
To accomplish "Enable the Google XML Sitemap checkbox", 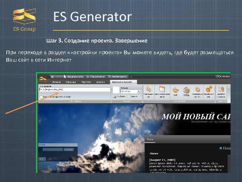I will (x=41, y=97).
